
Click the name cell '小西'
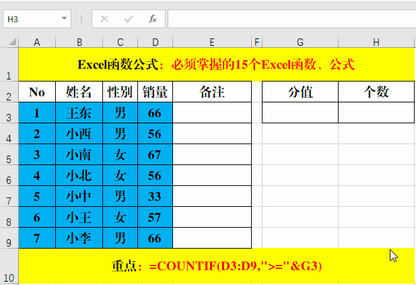(79, 133)
